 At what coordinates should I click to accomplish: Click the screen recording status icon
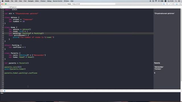tap(150, 1)
